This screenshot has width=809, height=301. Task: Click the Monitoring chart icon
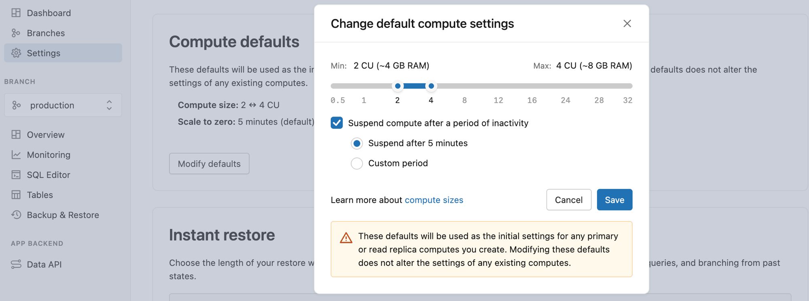(x=16, y=155)
